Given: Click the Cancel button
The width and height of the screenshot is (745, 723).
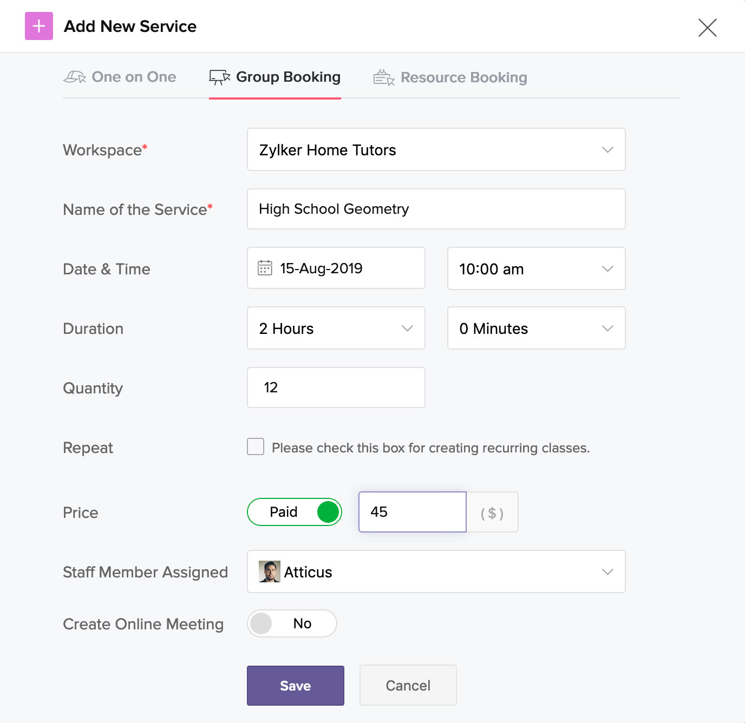Looking at the screenshot, I should coord(408,686).
